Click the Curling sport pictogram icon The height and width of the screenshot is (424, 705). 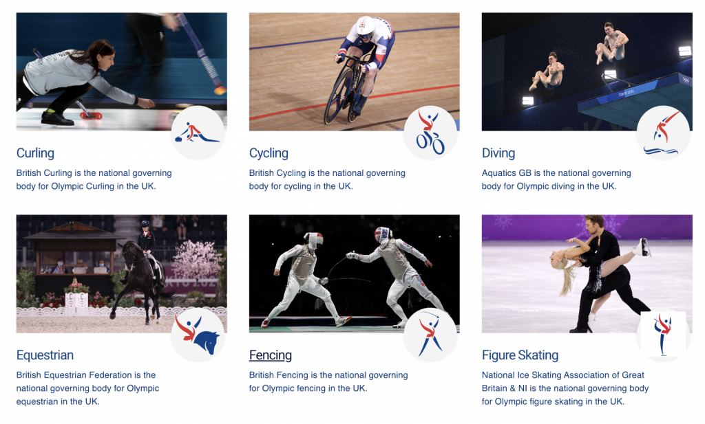coord(198,133)
